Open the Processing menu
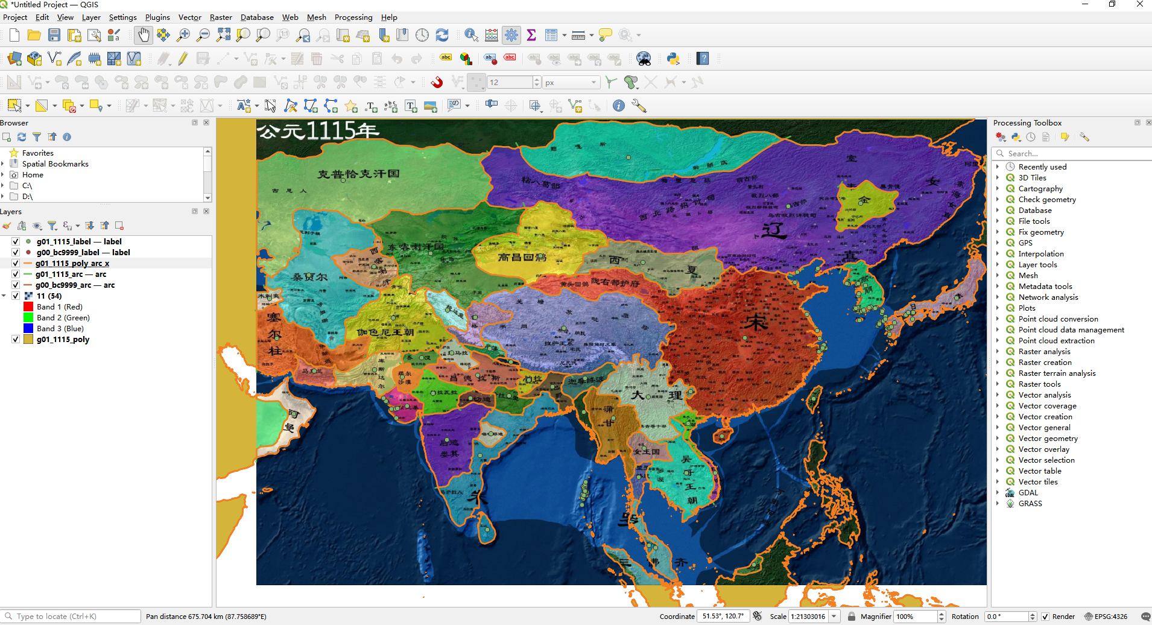Screen dimensions: 1152x625 point(353,17)
